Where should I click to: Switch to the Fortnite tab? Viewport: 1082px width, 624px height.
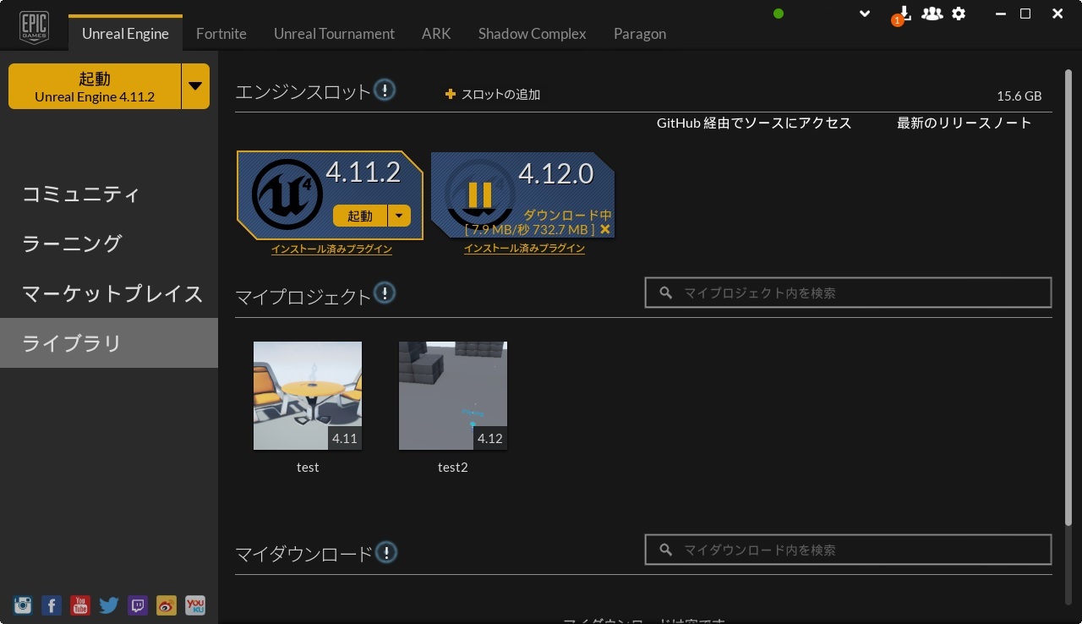point(221,34)
